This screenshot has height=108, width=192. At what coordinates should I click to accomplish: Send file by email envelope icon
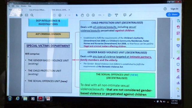[26, 15]
